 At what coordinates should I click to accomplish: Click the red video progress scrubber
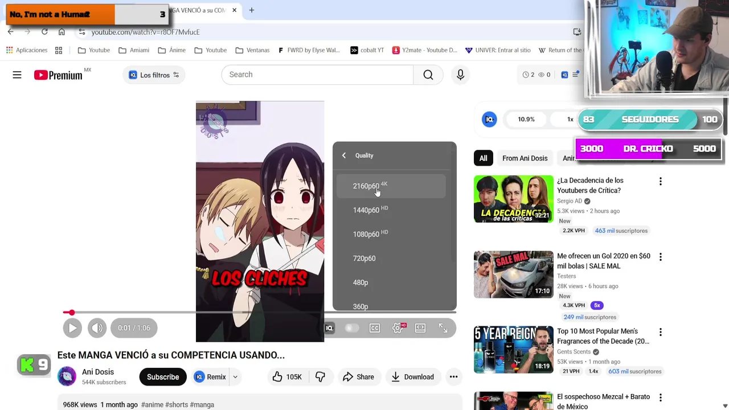pos(72,313)
